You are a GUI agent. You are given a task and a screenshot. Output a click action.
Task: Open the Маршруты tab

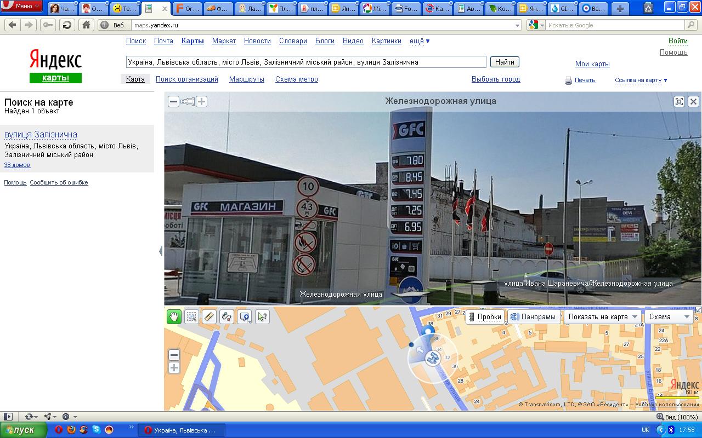point(247,79)
